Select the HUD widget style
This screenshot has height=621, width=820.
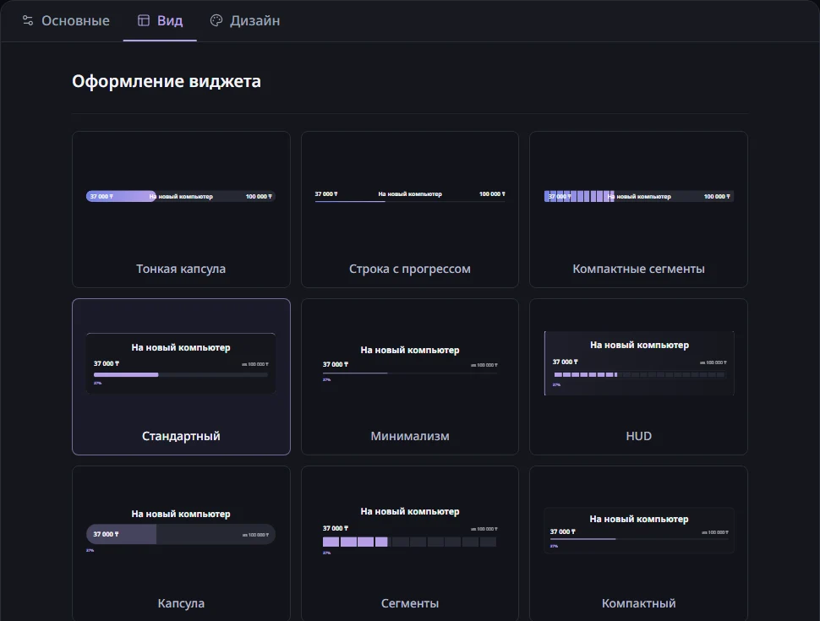638,376
